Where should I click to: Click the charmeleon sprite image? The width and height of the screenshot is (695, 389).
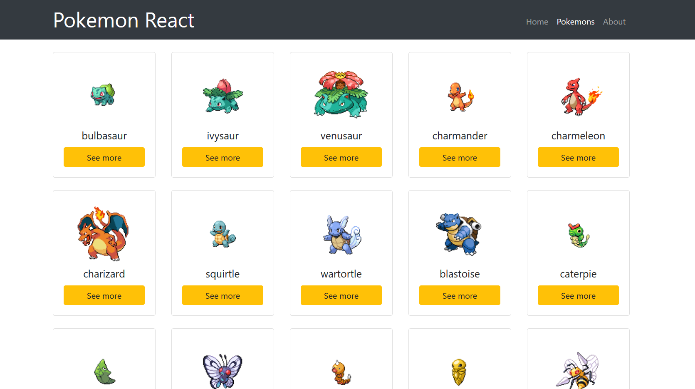pos(581,97)
